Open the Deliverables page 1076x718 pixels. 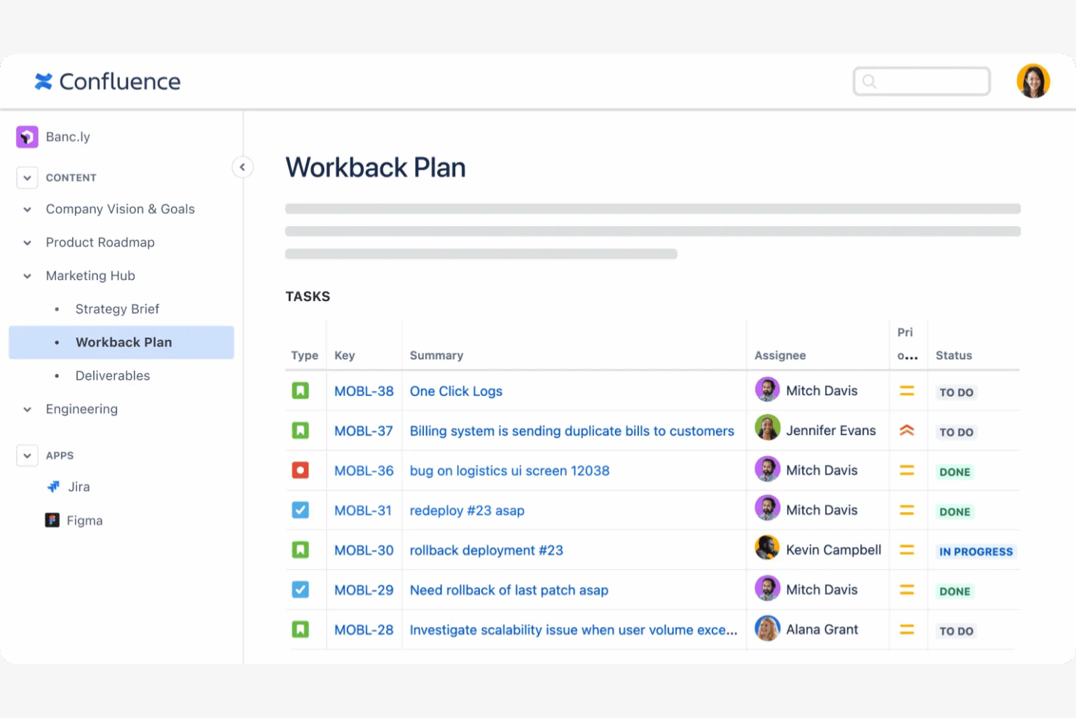[x=113, y=375]
